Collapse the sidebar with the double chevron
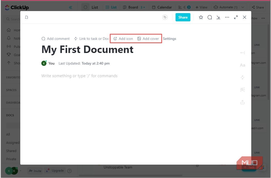The width and height of the screenshot is (271, 178). 71,7
